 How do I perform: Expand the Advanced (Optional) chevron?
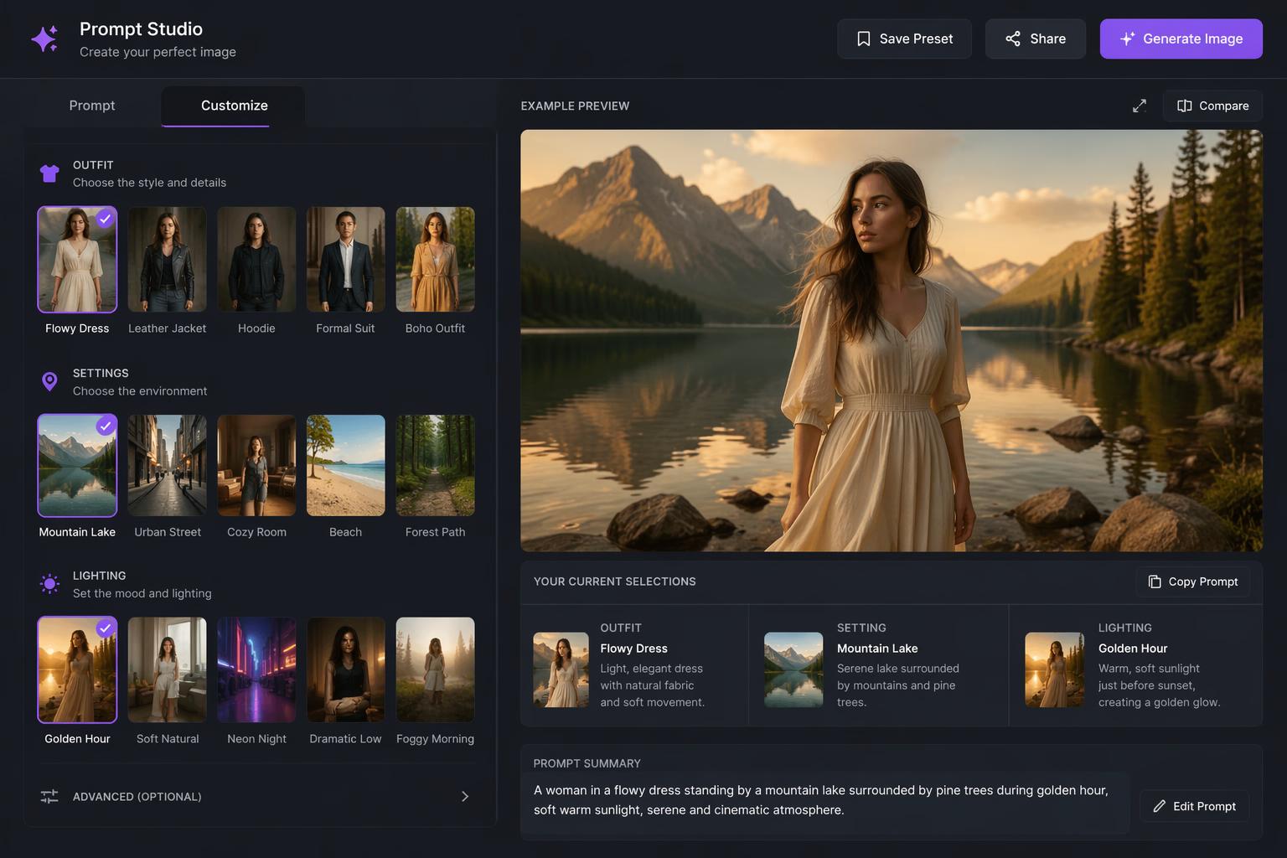(465, 796)
